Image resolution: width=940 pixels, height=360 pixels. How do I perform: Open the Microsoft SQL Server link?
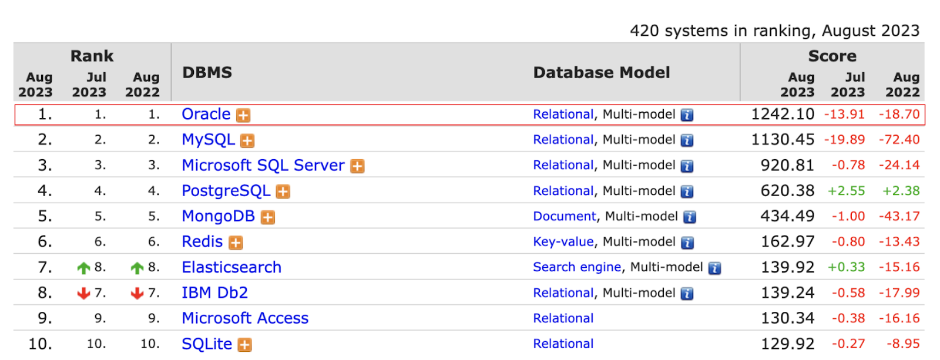click(263, 165)
